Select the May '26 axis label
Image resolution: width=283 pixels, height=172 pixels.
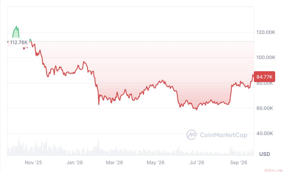156,162
